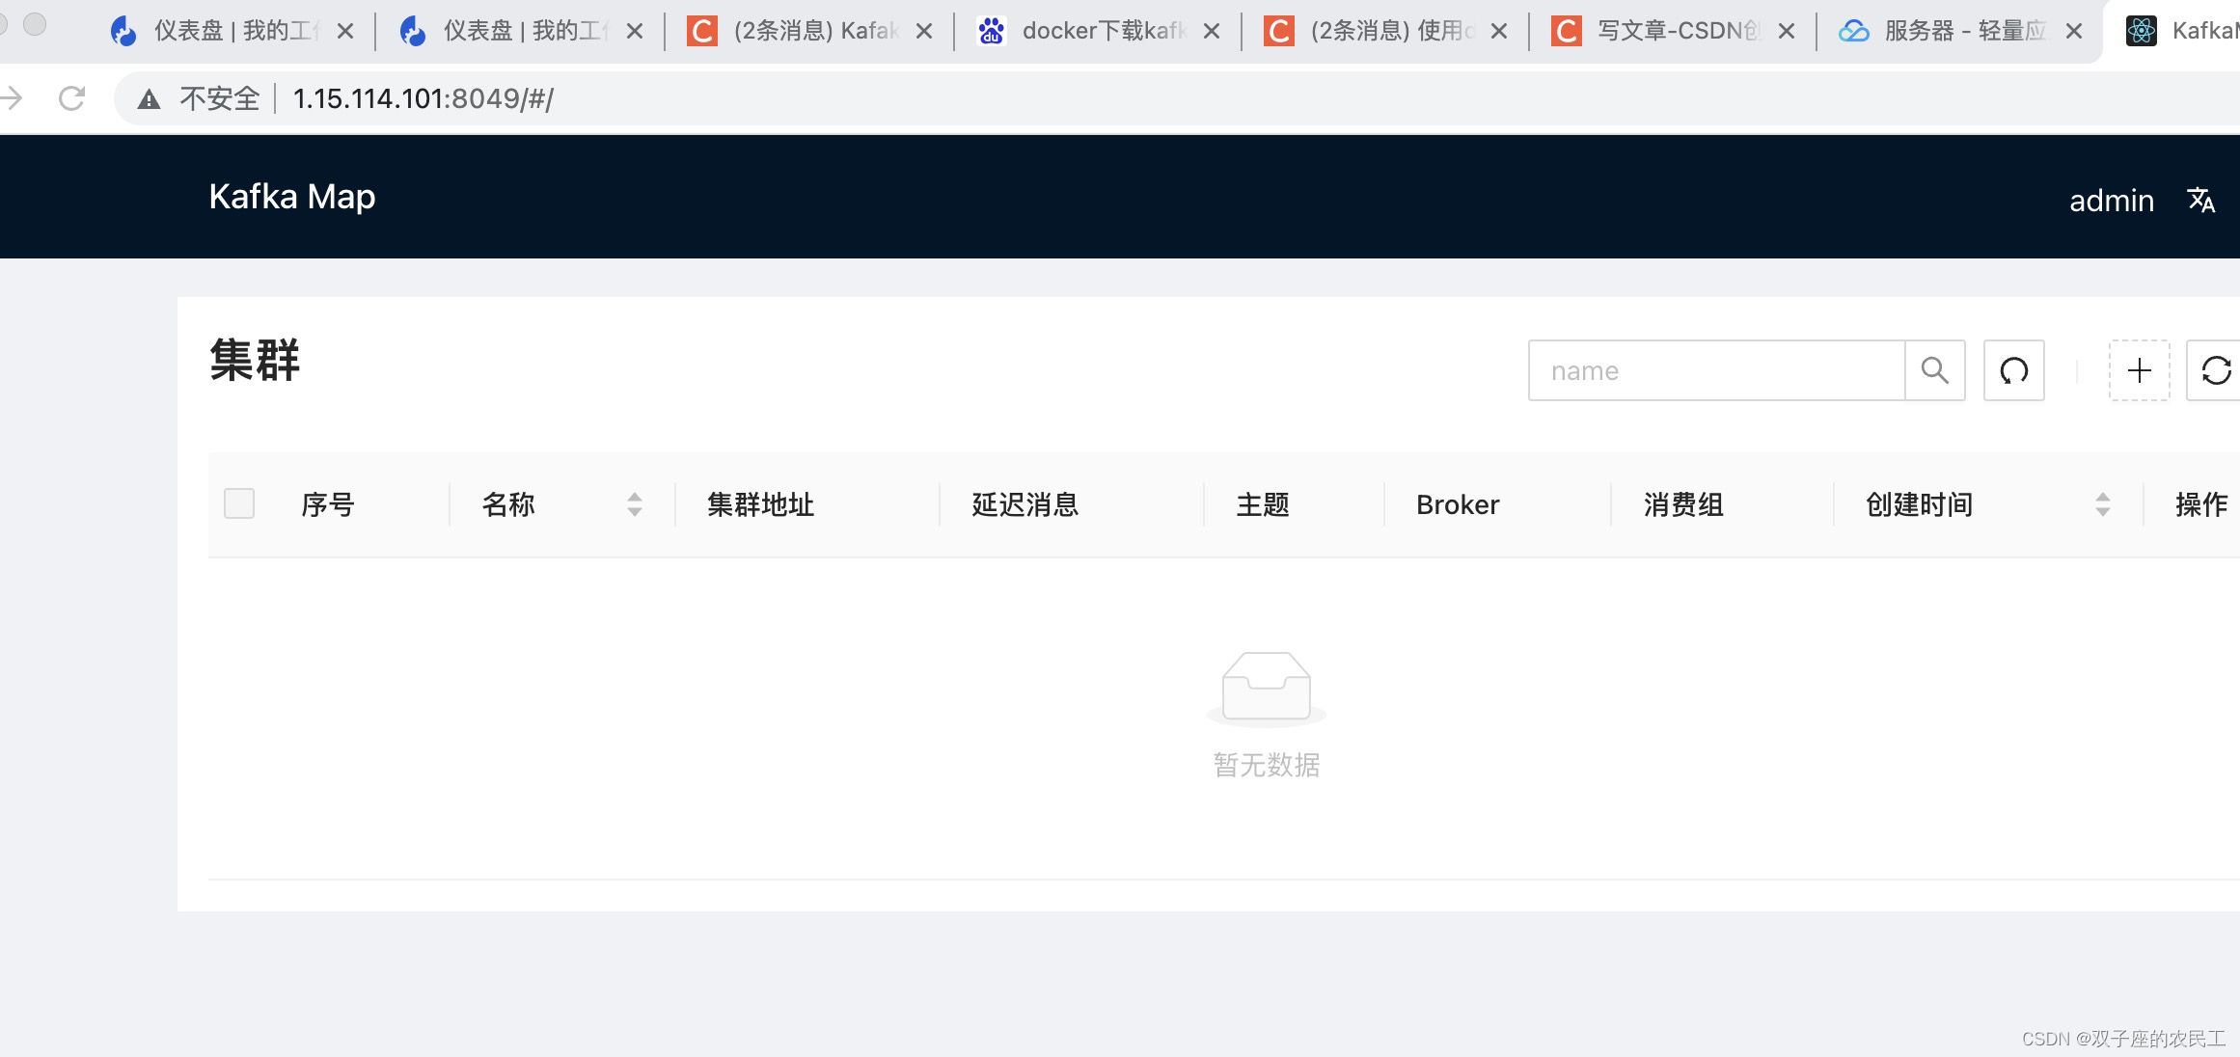Click the search magnifier icon beside name field

click(x=1935, y=370)
